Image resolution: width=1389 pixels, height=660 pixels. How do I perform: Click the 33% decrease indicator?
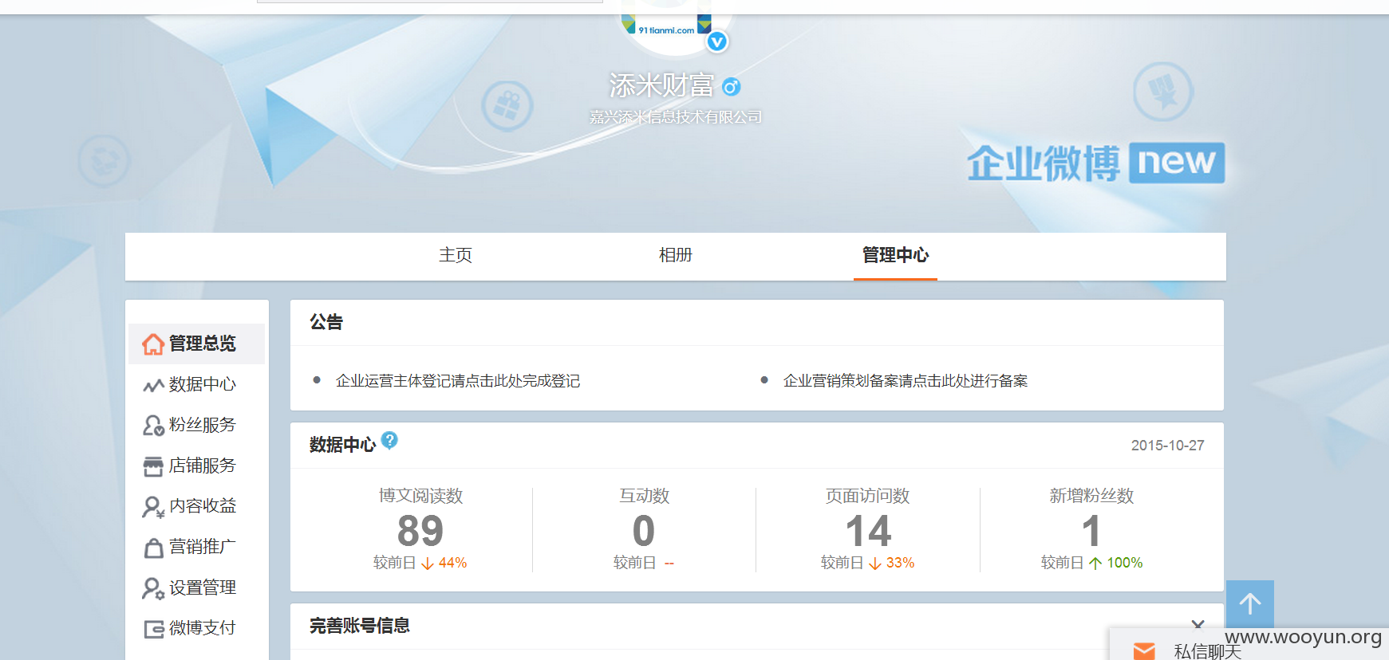(891, 563)
